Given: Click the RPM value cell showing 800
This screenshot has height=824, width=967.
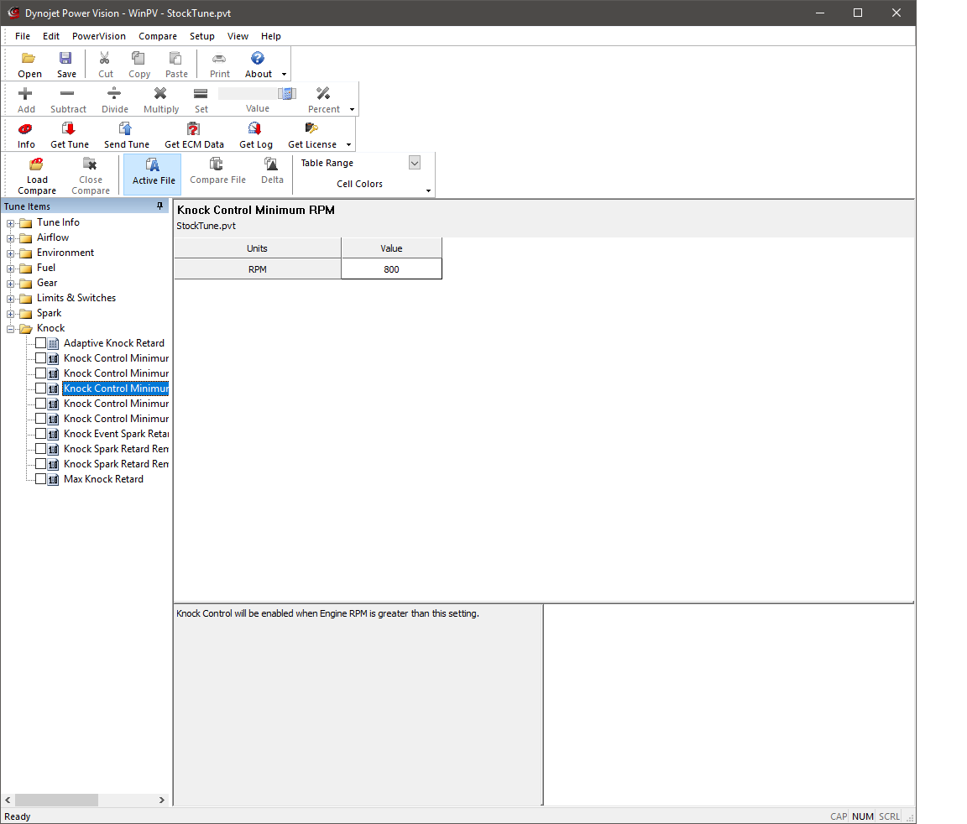Looking at the screenshot, I should (x=391, y=269).
